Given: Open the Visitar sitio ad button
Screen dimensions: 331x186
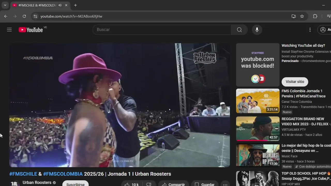Looking at the screenshot, I should click(x=295, y=82).
